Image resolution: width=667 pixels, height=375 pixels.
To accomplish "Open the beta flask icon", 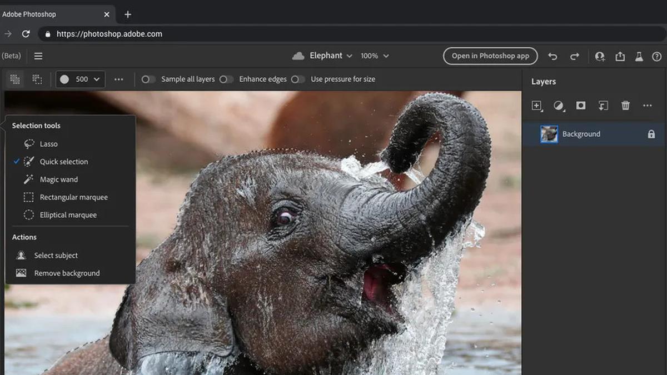I will (639, 56).
